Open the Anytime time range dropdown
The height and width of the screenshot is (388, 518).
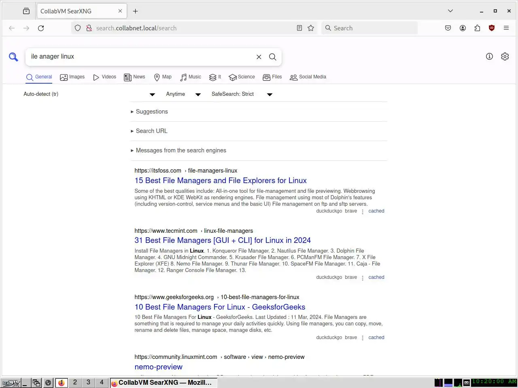click(x=183, y=94)
